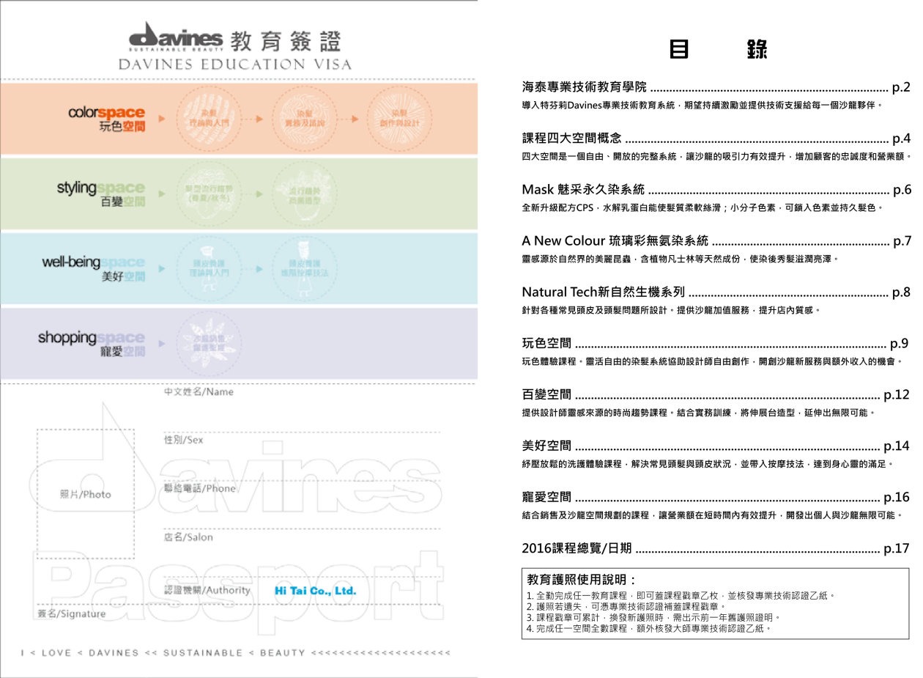The image size is (923, 678).
Task: Click the colorspace 玩色空間 heading
Action: click(x=106, y=119)
